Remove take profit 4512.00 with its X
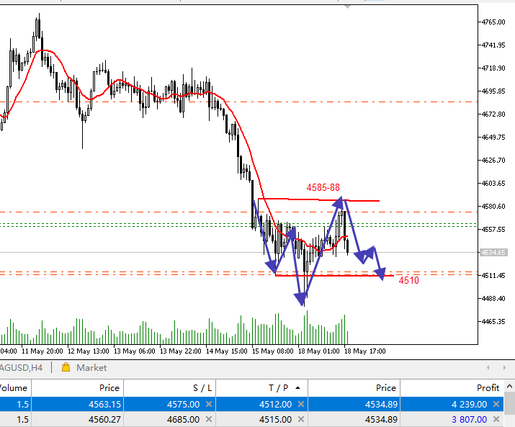 click(300, 404)
